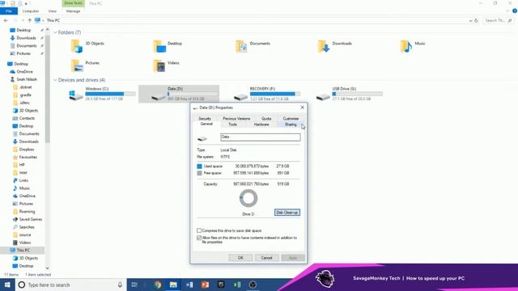Viewport: 518px width, 291px height.
Task: Click Cancel in Properties dialog
Action: [x=266, y=258]
